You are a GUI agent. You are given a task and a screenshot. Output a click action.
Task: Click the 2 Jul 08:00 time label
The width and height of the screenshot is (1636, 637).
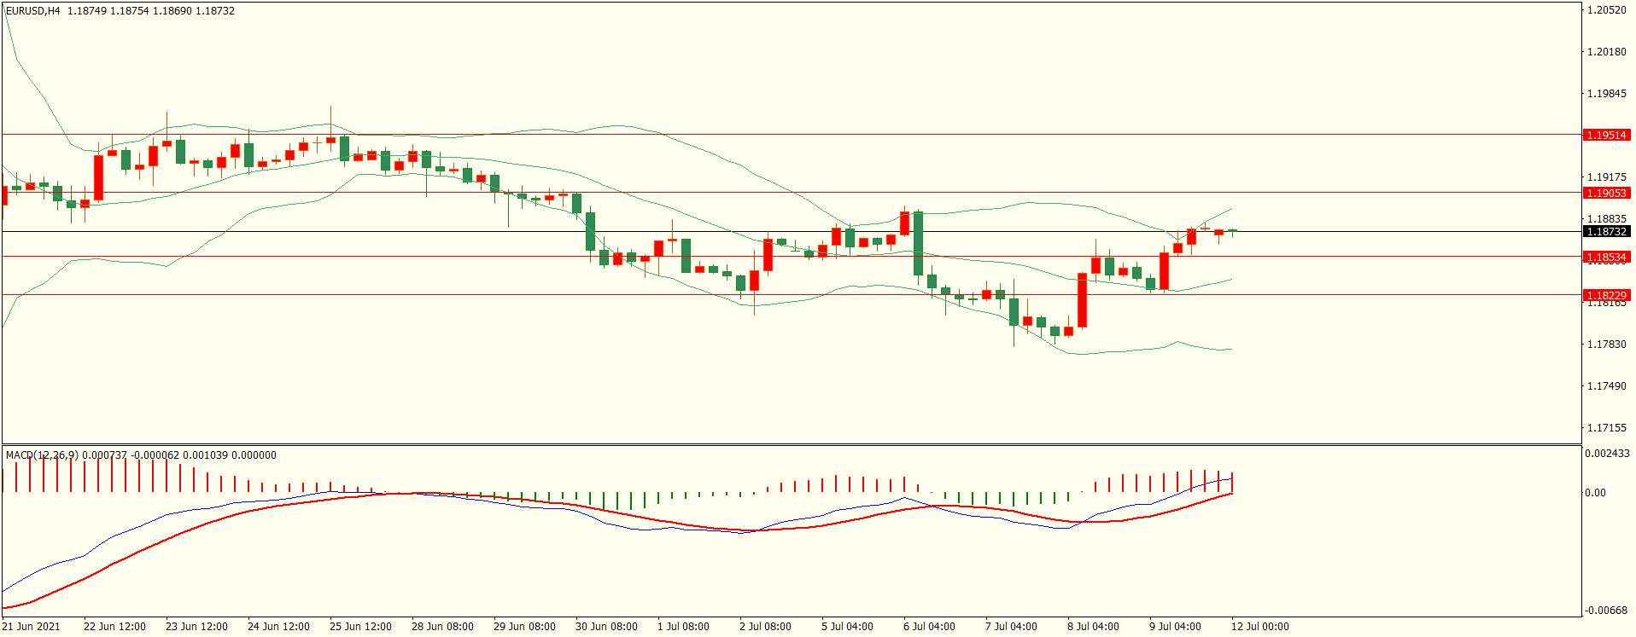tap(765, 627)
